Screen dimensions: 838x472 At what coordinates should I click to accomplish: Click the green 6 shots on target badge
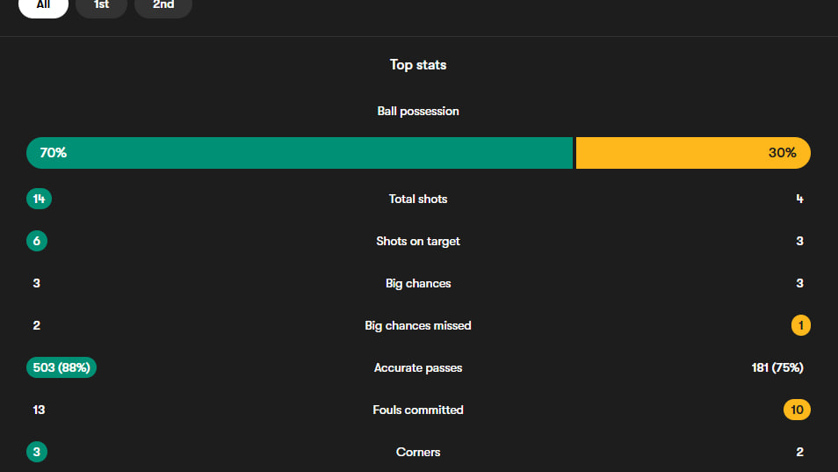[x=37, y=242]
